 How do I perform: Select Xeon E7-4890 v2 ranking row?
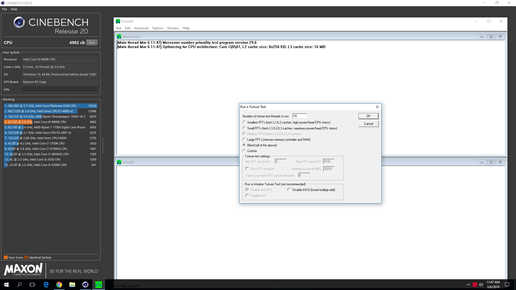[x=51, y=111]
